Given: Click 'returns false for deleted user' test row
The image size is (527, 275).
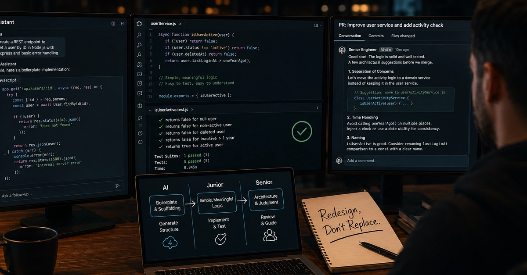Looking at the screenshot, I should (x=191, y=132).
